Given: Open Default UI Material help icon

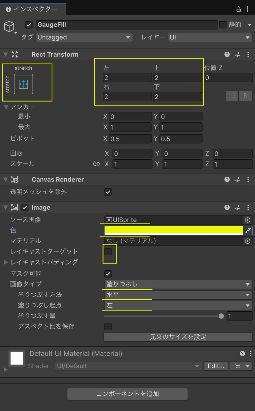Looking at the screenshot, I should [242, 353].
